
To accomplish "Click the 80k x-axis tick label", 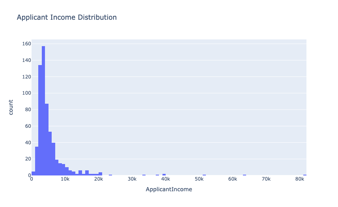I will click(x=299, y=179).
